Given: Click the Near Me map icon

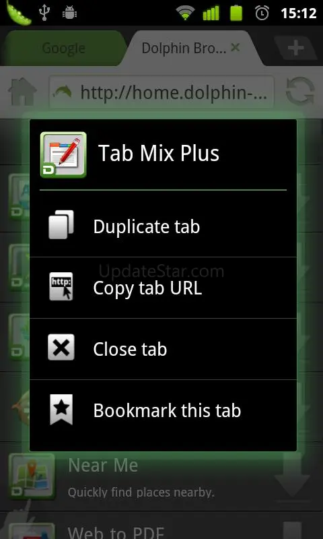Looking at the screenshot, I should (32, 476).
